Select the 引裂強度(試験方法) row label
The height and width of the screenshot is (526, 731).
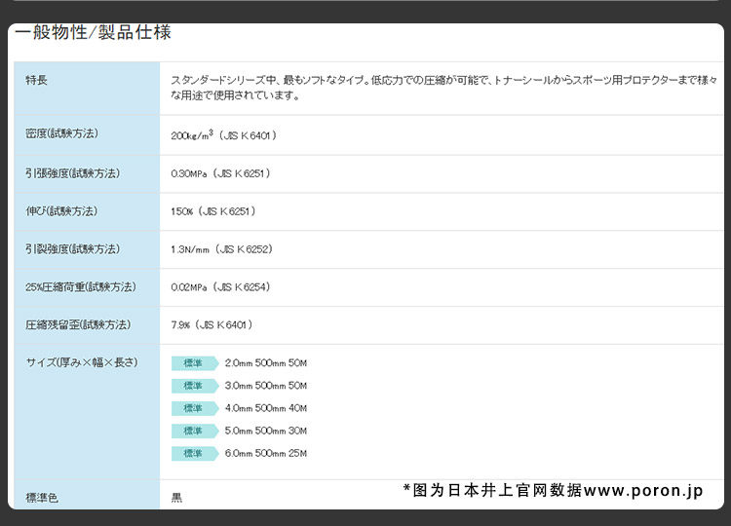[73, 248]
